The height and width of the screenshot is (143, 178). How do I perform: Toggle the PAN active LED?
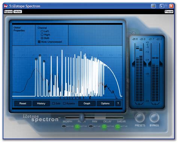tap(91, 126)
